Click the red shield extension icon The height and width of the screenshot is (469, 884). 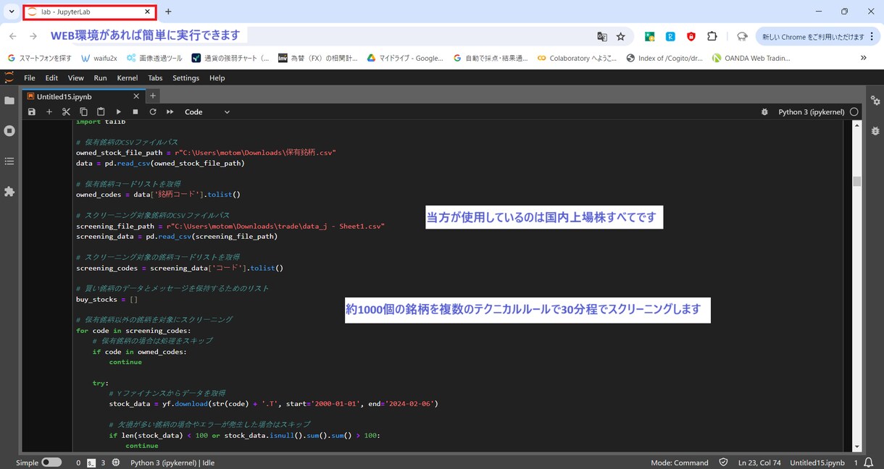point(691,36)
